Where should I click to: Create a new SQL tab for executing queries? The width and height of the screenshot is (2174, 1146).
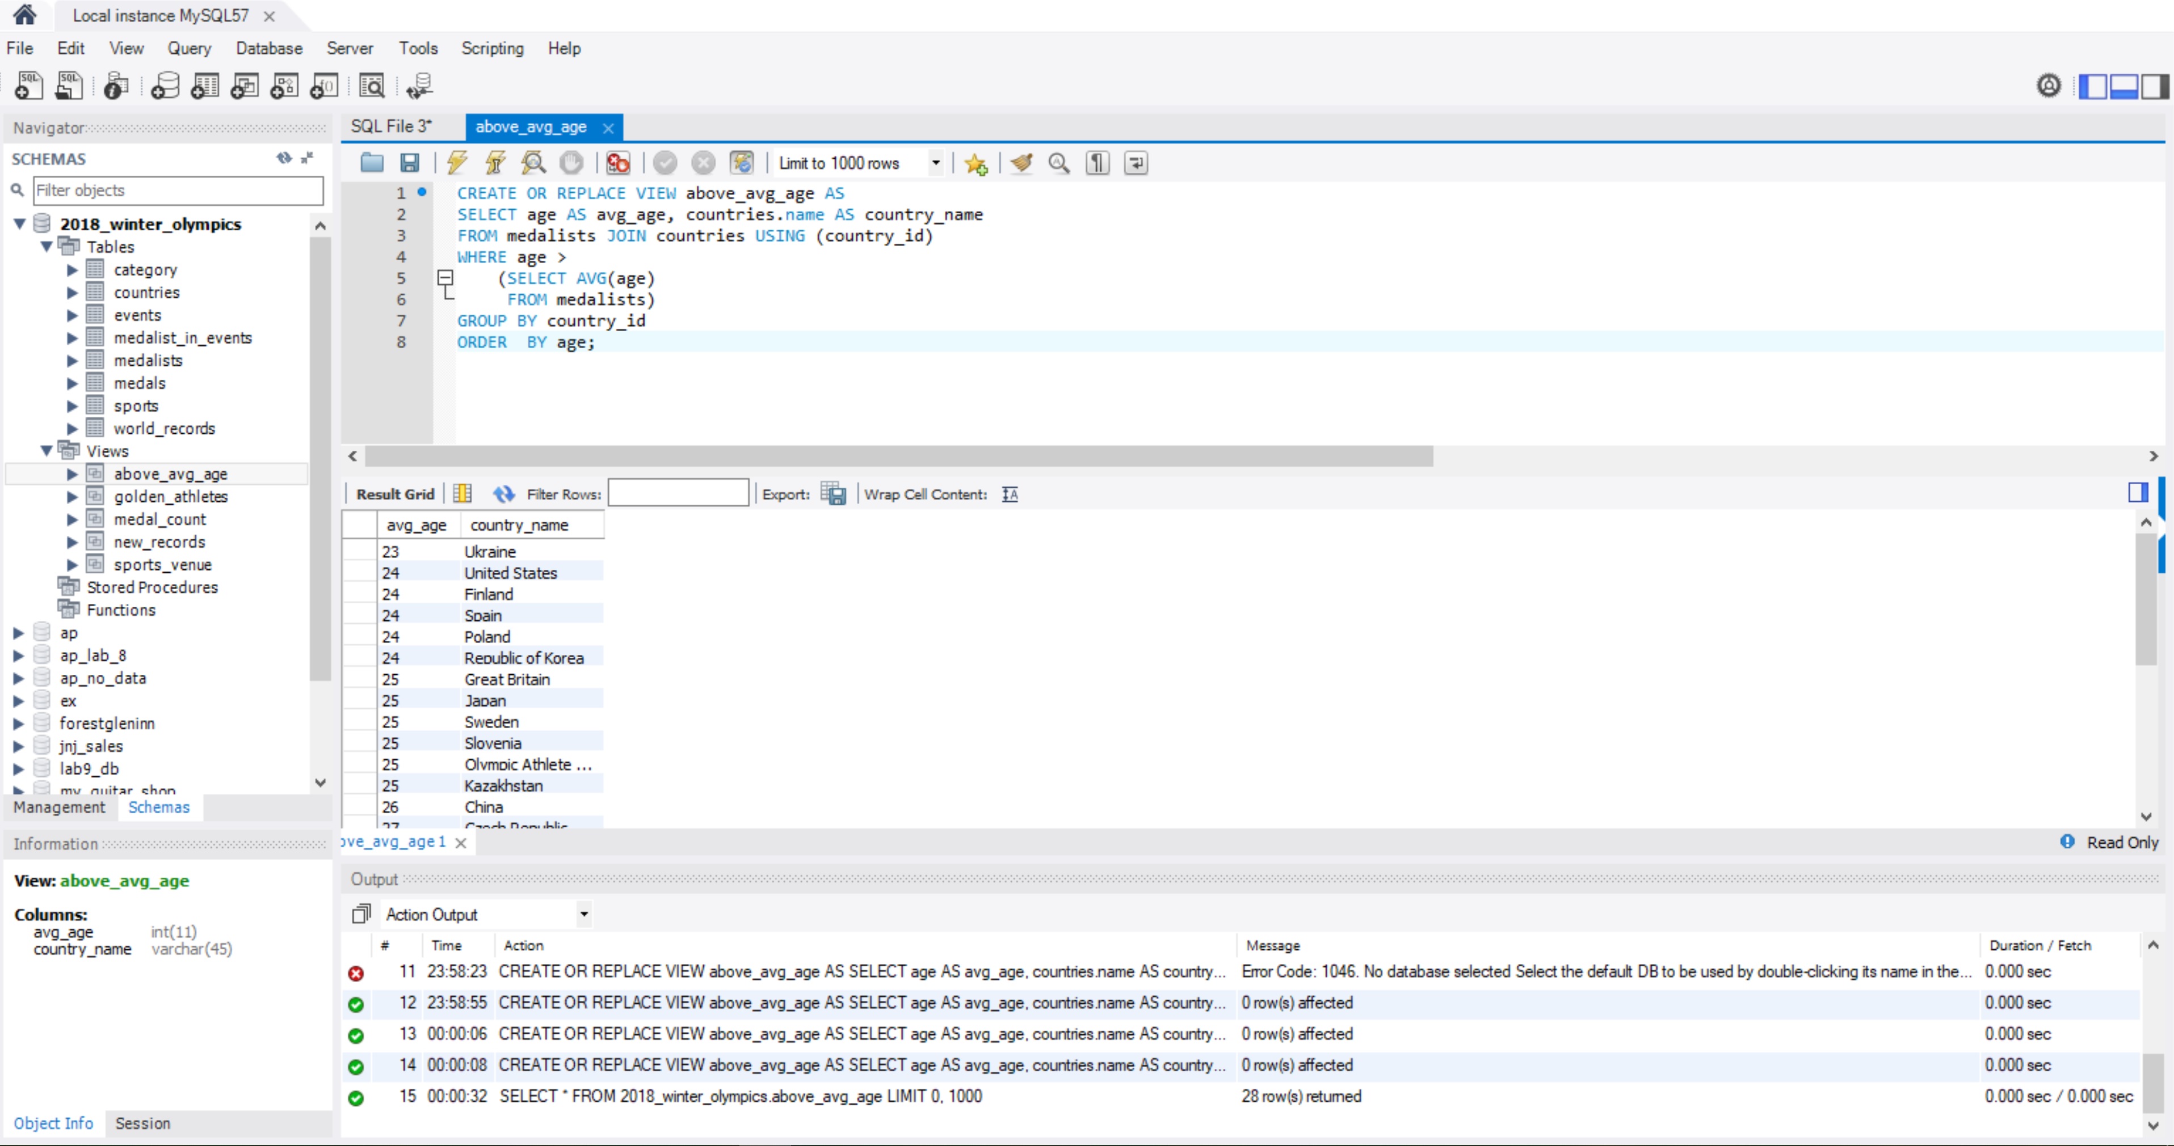(x=29, y=85)
